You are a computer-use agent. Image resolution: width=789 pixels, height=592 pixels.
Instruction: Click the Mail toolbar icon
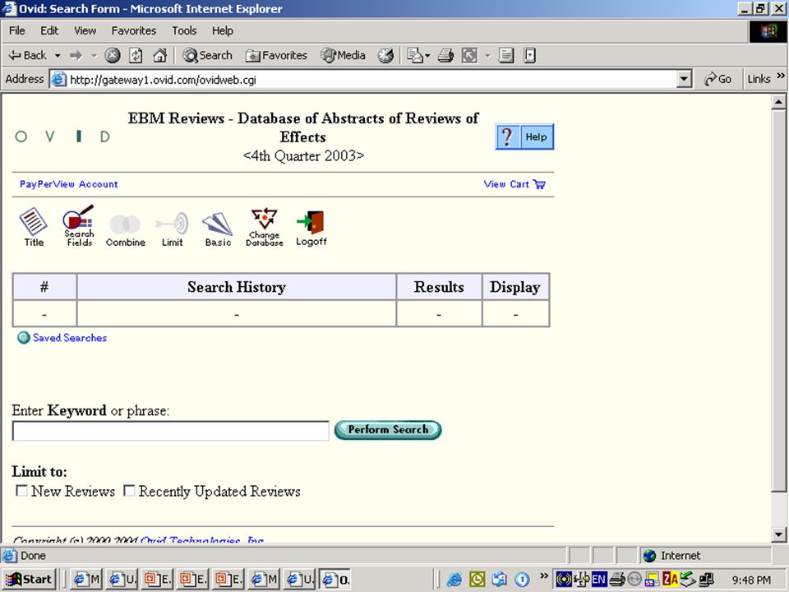pyautogui.click(x=414, y=55)
